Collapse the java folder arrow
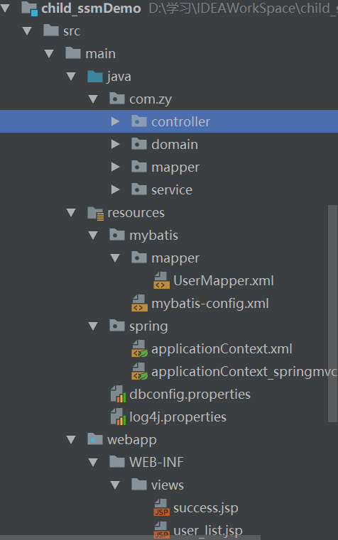Image resolution: width=338 pixels, height=540 pixels. (x=71, y=77)
